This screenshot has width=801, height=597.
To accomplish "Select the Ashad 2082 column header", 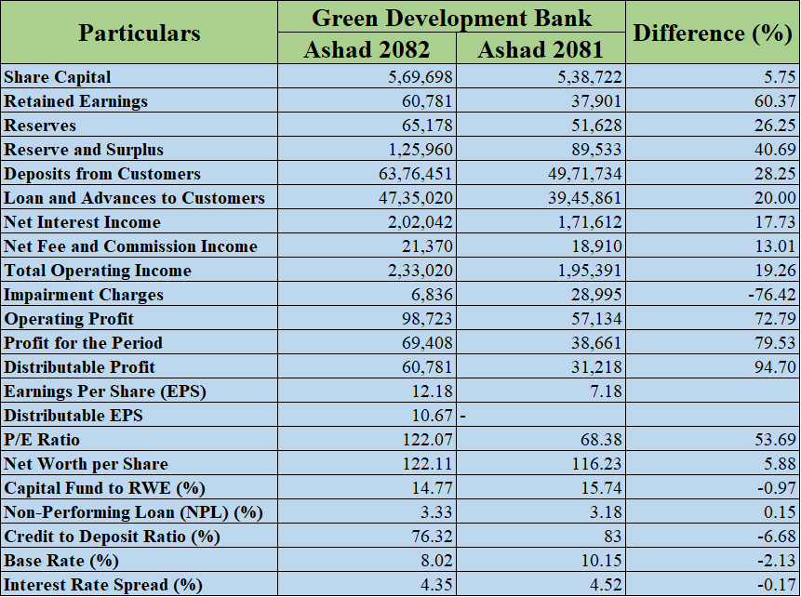I will point(367,49).
